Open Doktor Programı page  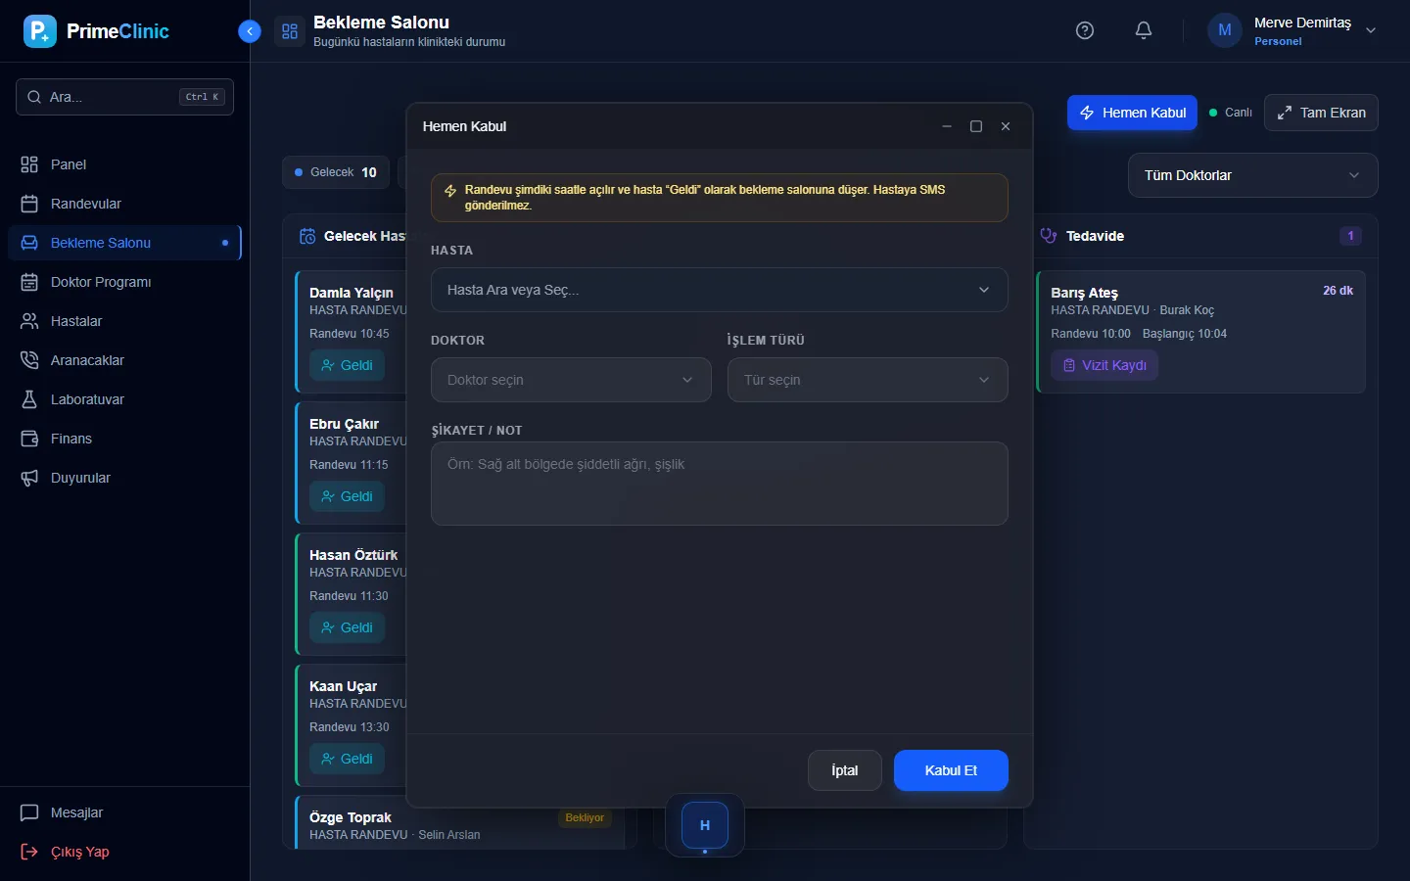click(124, 282)
